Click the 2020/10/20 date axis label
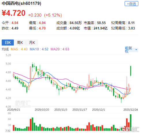Viewport: 141px width, 134px height. pos(42,110)
